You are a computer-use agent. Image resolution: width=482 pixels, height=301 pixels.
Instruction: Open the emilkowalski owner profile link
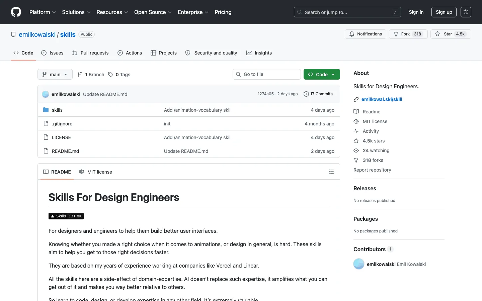37,34
